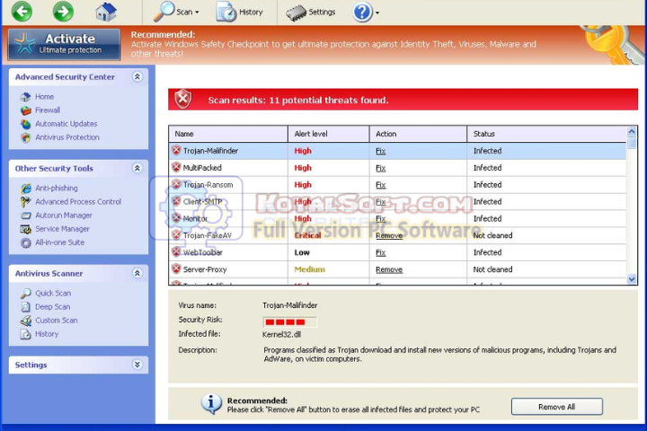Click the red shield icon beside Trojan-Malifinder

tap(176, 151)
